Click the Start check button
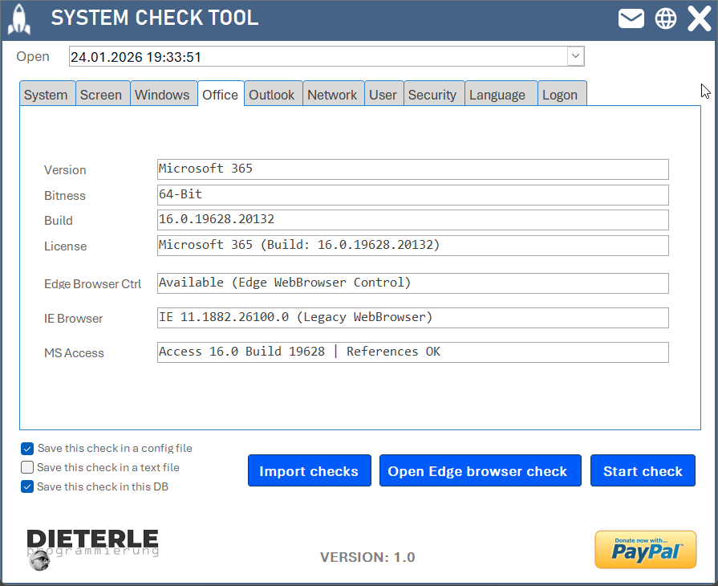 coord(643,470)
